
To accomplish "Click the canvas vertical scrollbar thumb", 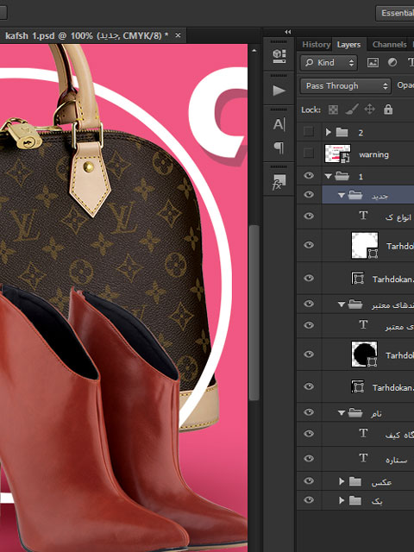I will pos(254,312).
